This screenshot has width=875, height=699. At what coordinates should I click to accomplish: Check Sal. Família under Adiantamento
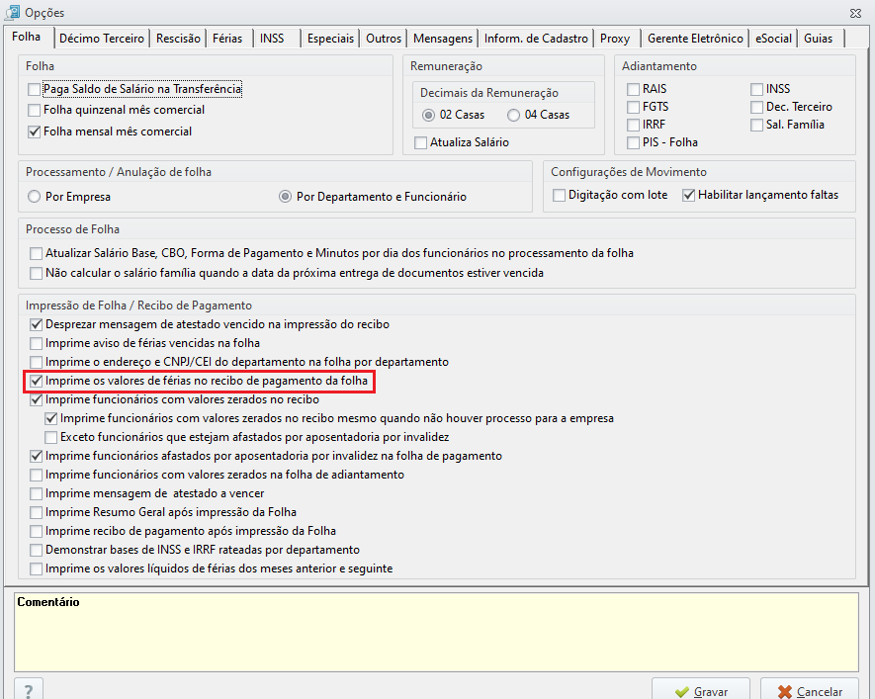[x=756, y=125]
